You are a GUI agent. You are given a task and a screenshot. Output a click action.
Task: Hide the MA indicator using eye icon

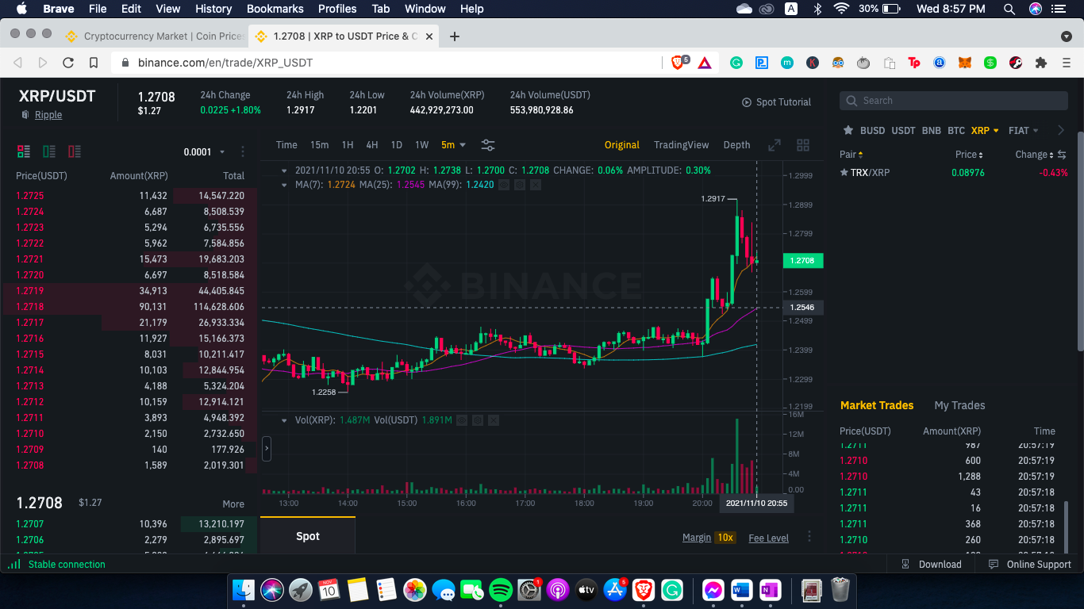(x=504, y=185)
